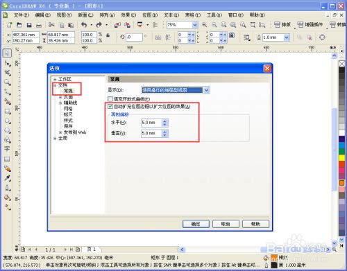Select the Crop tool in toolbox
This screenshot has height=271, width=347.
click(x=7, y=73)
